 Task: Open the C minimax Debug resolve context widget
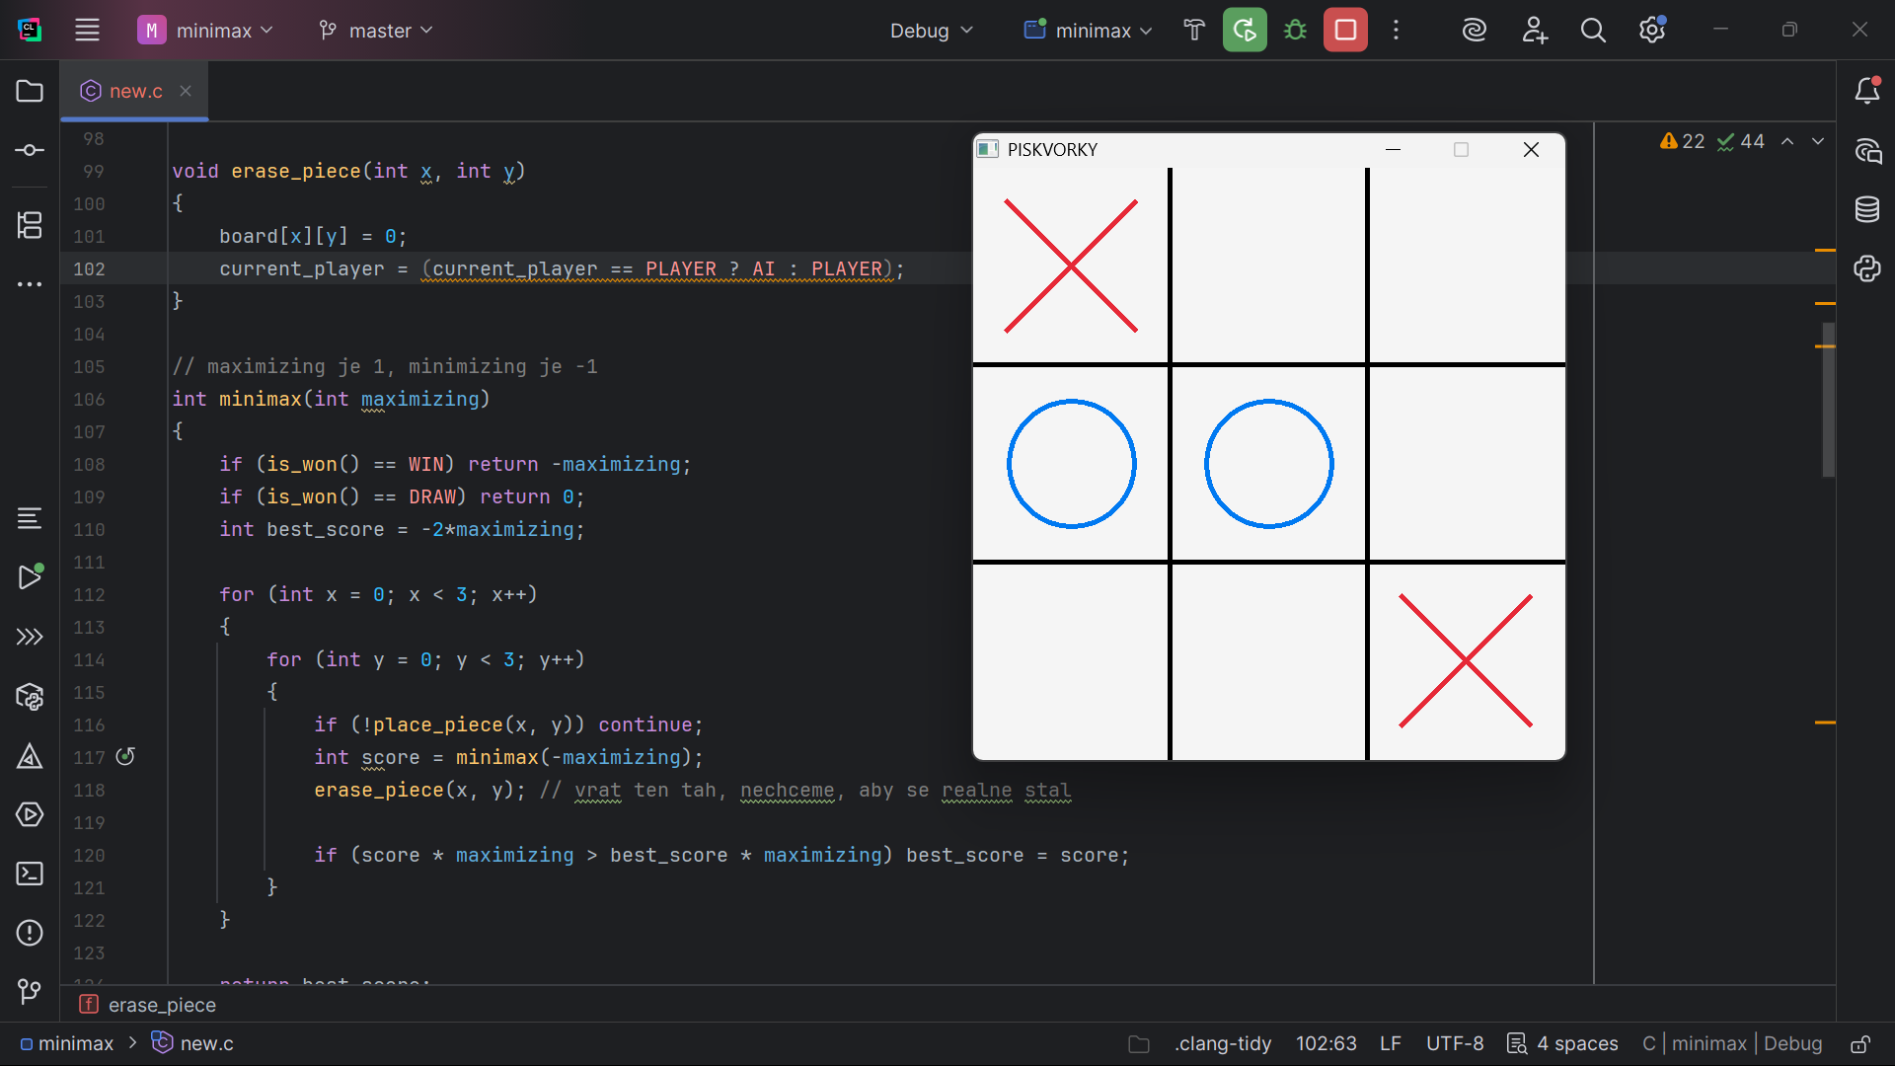1732,1043
